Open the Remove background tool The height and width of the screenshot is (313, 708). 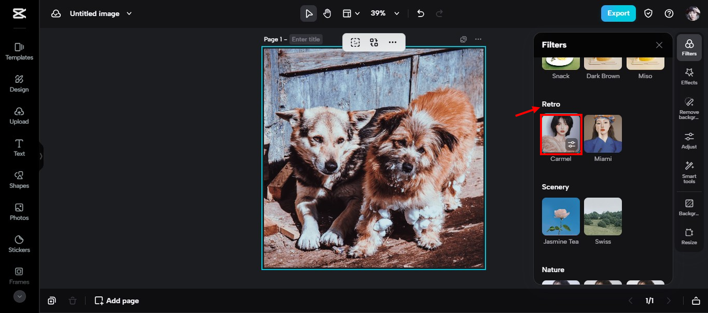click(689, 108)
